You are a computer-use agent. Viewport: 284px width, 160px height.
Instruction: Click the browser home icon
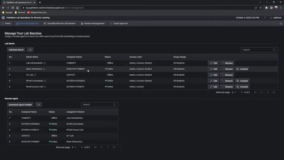pyautogui.click(x=17, y=8)
